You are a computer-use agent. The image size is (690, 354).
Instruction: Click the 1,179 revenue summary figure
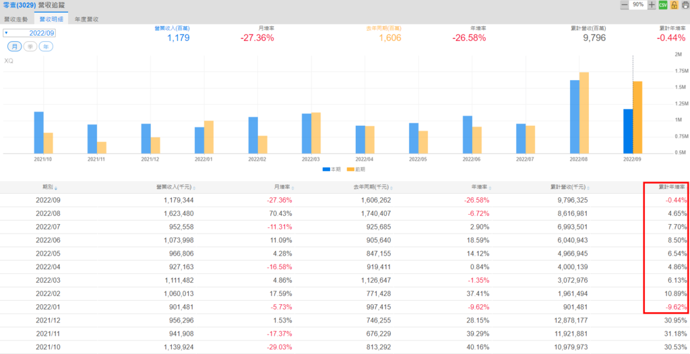[x=179, y=38]
